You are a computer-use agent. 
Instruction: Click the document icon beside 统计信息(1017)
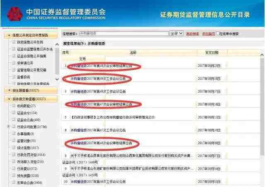pos(14,148)
